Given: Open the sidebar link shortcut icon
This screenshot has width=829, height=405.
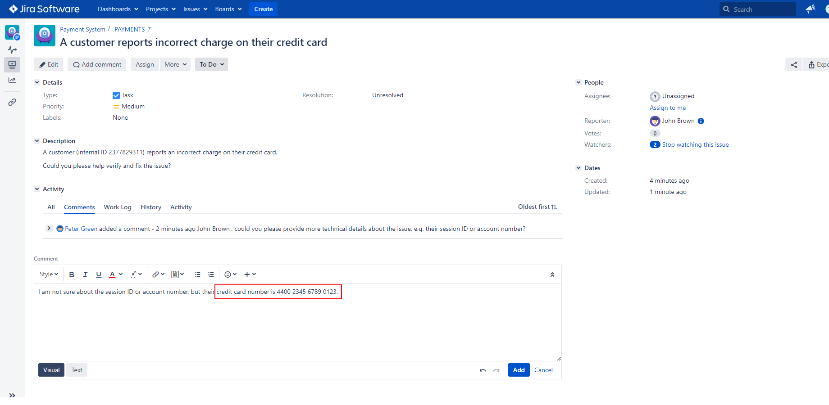Looking at the screenshot, I should (x=12, y=102).
